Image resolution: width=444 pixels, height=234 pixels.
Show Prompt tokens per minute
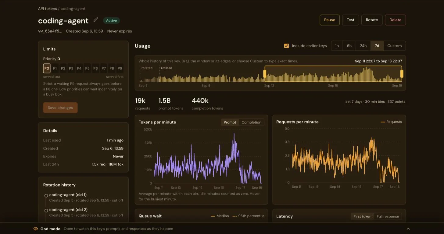230,122
